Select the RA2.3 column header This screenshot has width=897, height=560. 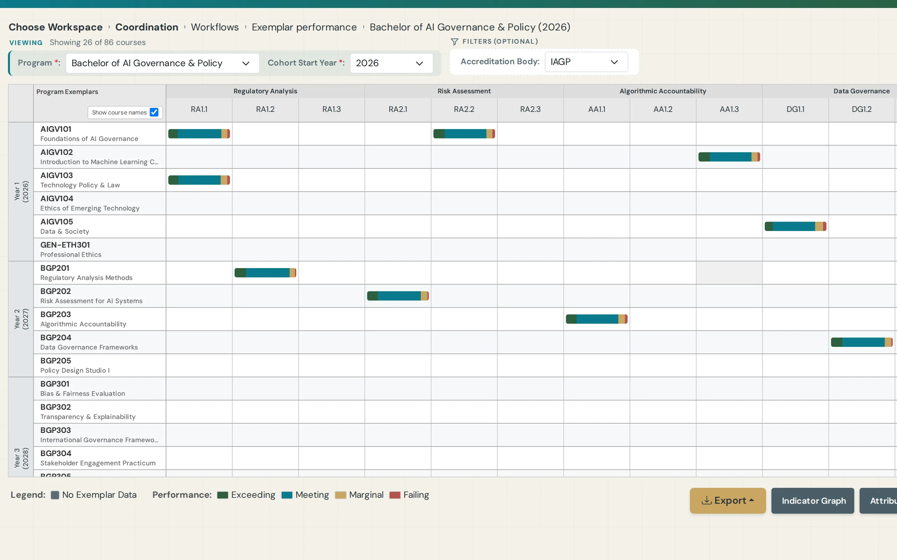click(x=530, y=109)
